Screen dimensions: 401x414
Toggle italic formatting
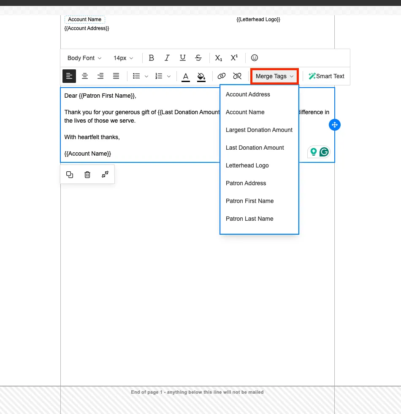pos(167,58)
